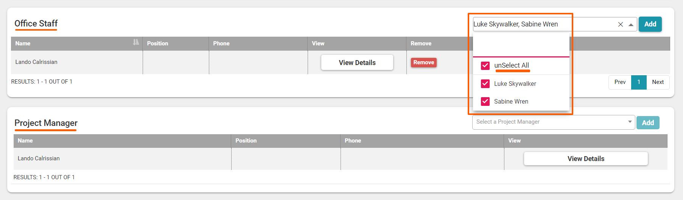Viewport: 683px width, 200px height.
Task: Click the Position header in Office Staff table
Action: pos(158,43)
